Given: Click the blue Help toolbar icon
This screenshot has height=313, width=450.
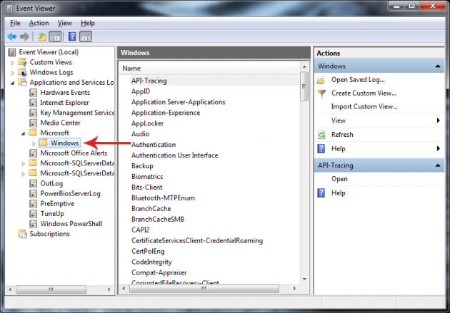Looking at the screenshot, I should (72, 36).
